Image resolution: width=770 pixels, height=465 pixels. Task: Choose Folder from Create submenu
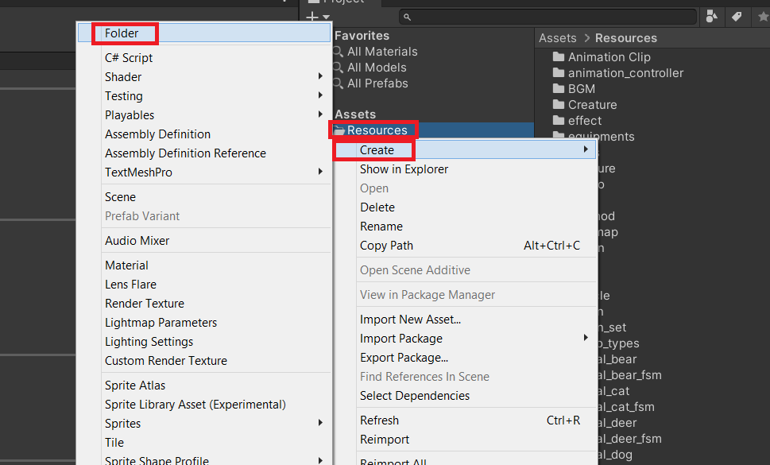(204, 33)
